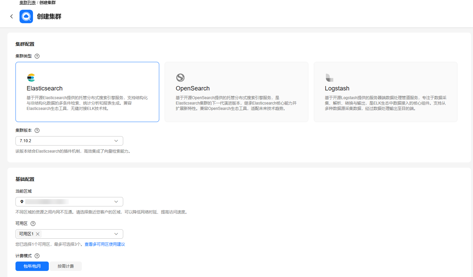Navigate to 集群列表 breadcrumb link
The width and height of the screenshot is (473, 277).
click(x=28, y=3)
